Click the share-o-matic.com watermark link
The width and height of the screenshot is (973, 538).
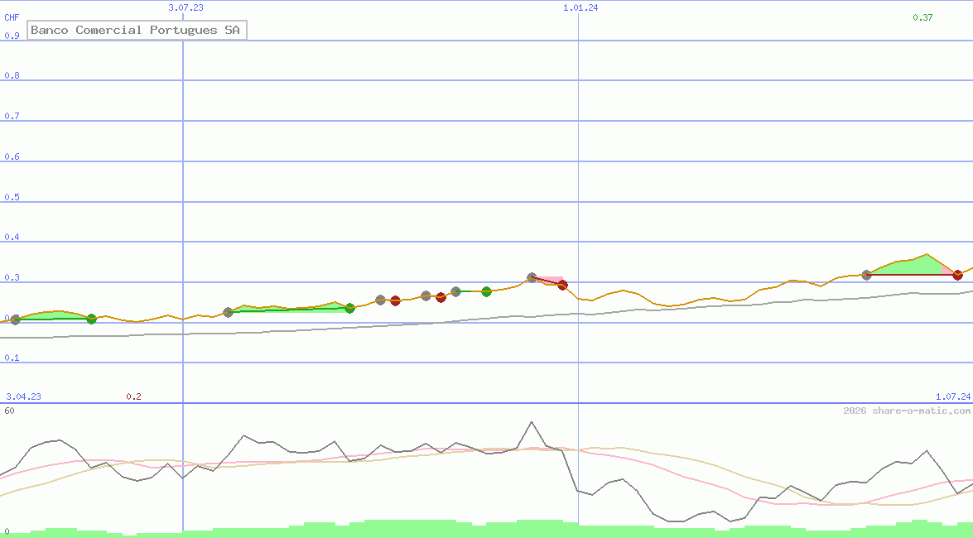pyautogui.click(x=907, y=411)
